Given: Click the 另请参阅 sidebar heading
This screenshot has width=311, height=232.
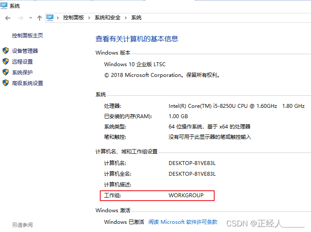Looking at the screenshot, I should click(22, 225).
